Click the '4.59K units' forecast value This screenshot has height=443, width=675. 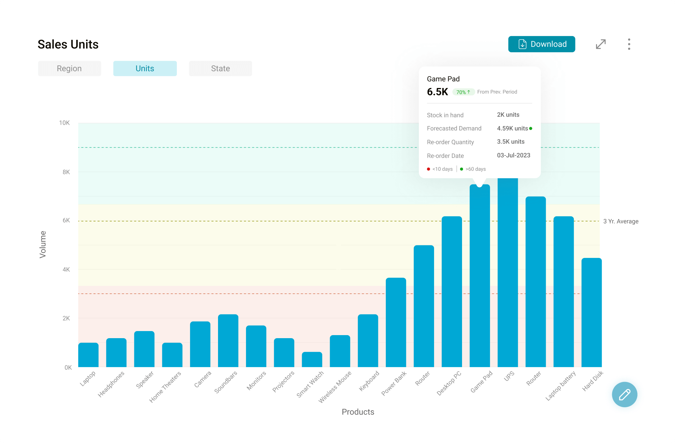coord(512,128)
